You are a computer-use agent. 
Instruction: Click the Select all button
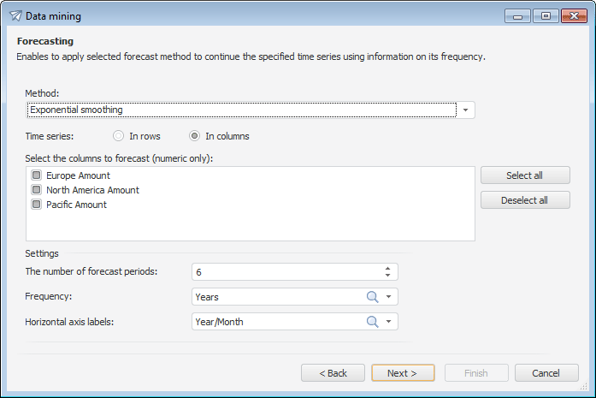point(524,175)
